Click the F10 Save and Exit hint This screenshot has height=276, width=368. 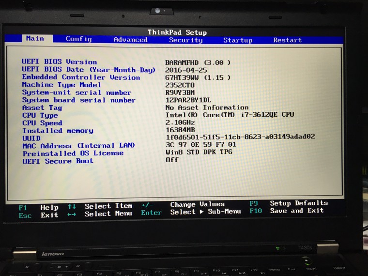point(287,211)
